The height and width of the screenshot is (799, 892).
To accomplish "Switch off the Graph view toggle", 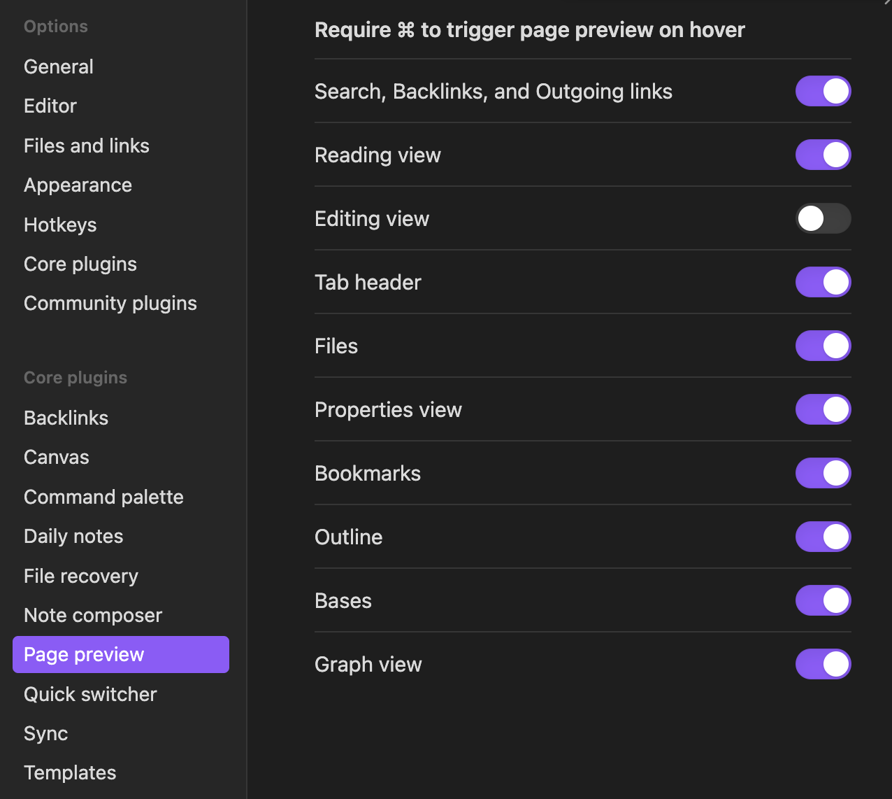I will point(823,664).
